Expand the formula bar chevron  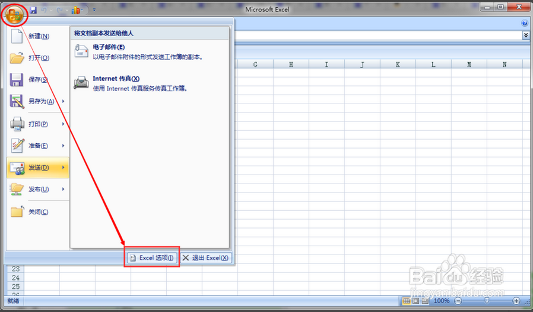(x=526, y=35)
